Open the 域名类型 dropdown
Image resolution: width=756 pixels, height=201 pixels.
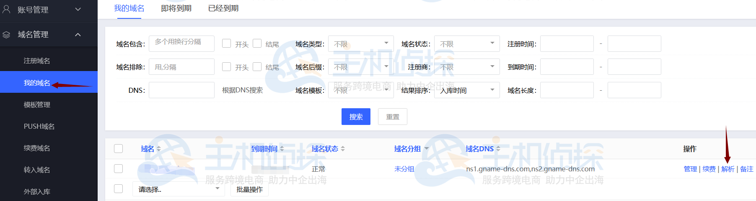pos(361,43)
